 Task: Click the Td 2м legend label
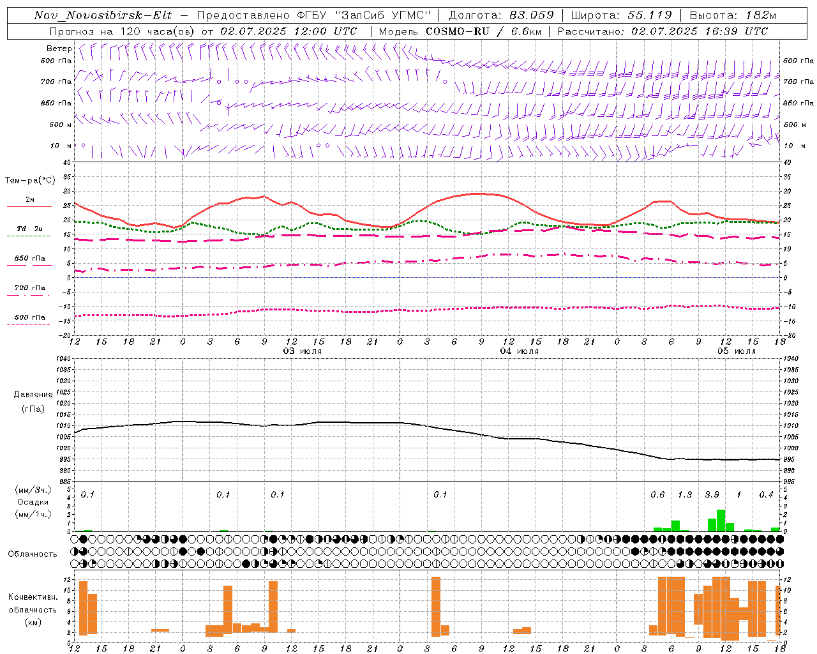(30, 229)
